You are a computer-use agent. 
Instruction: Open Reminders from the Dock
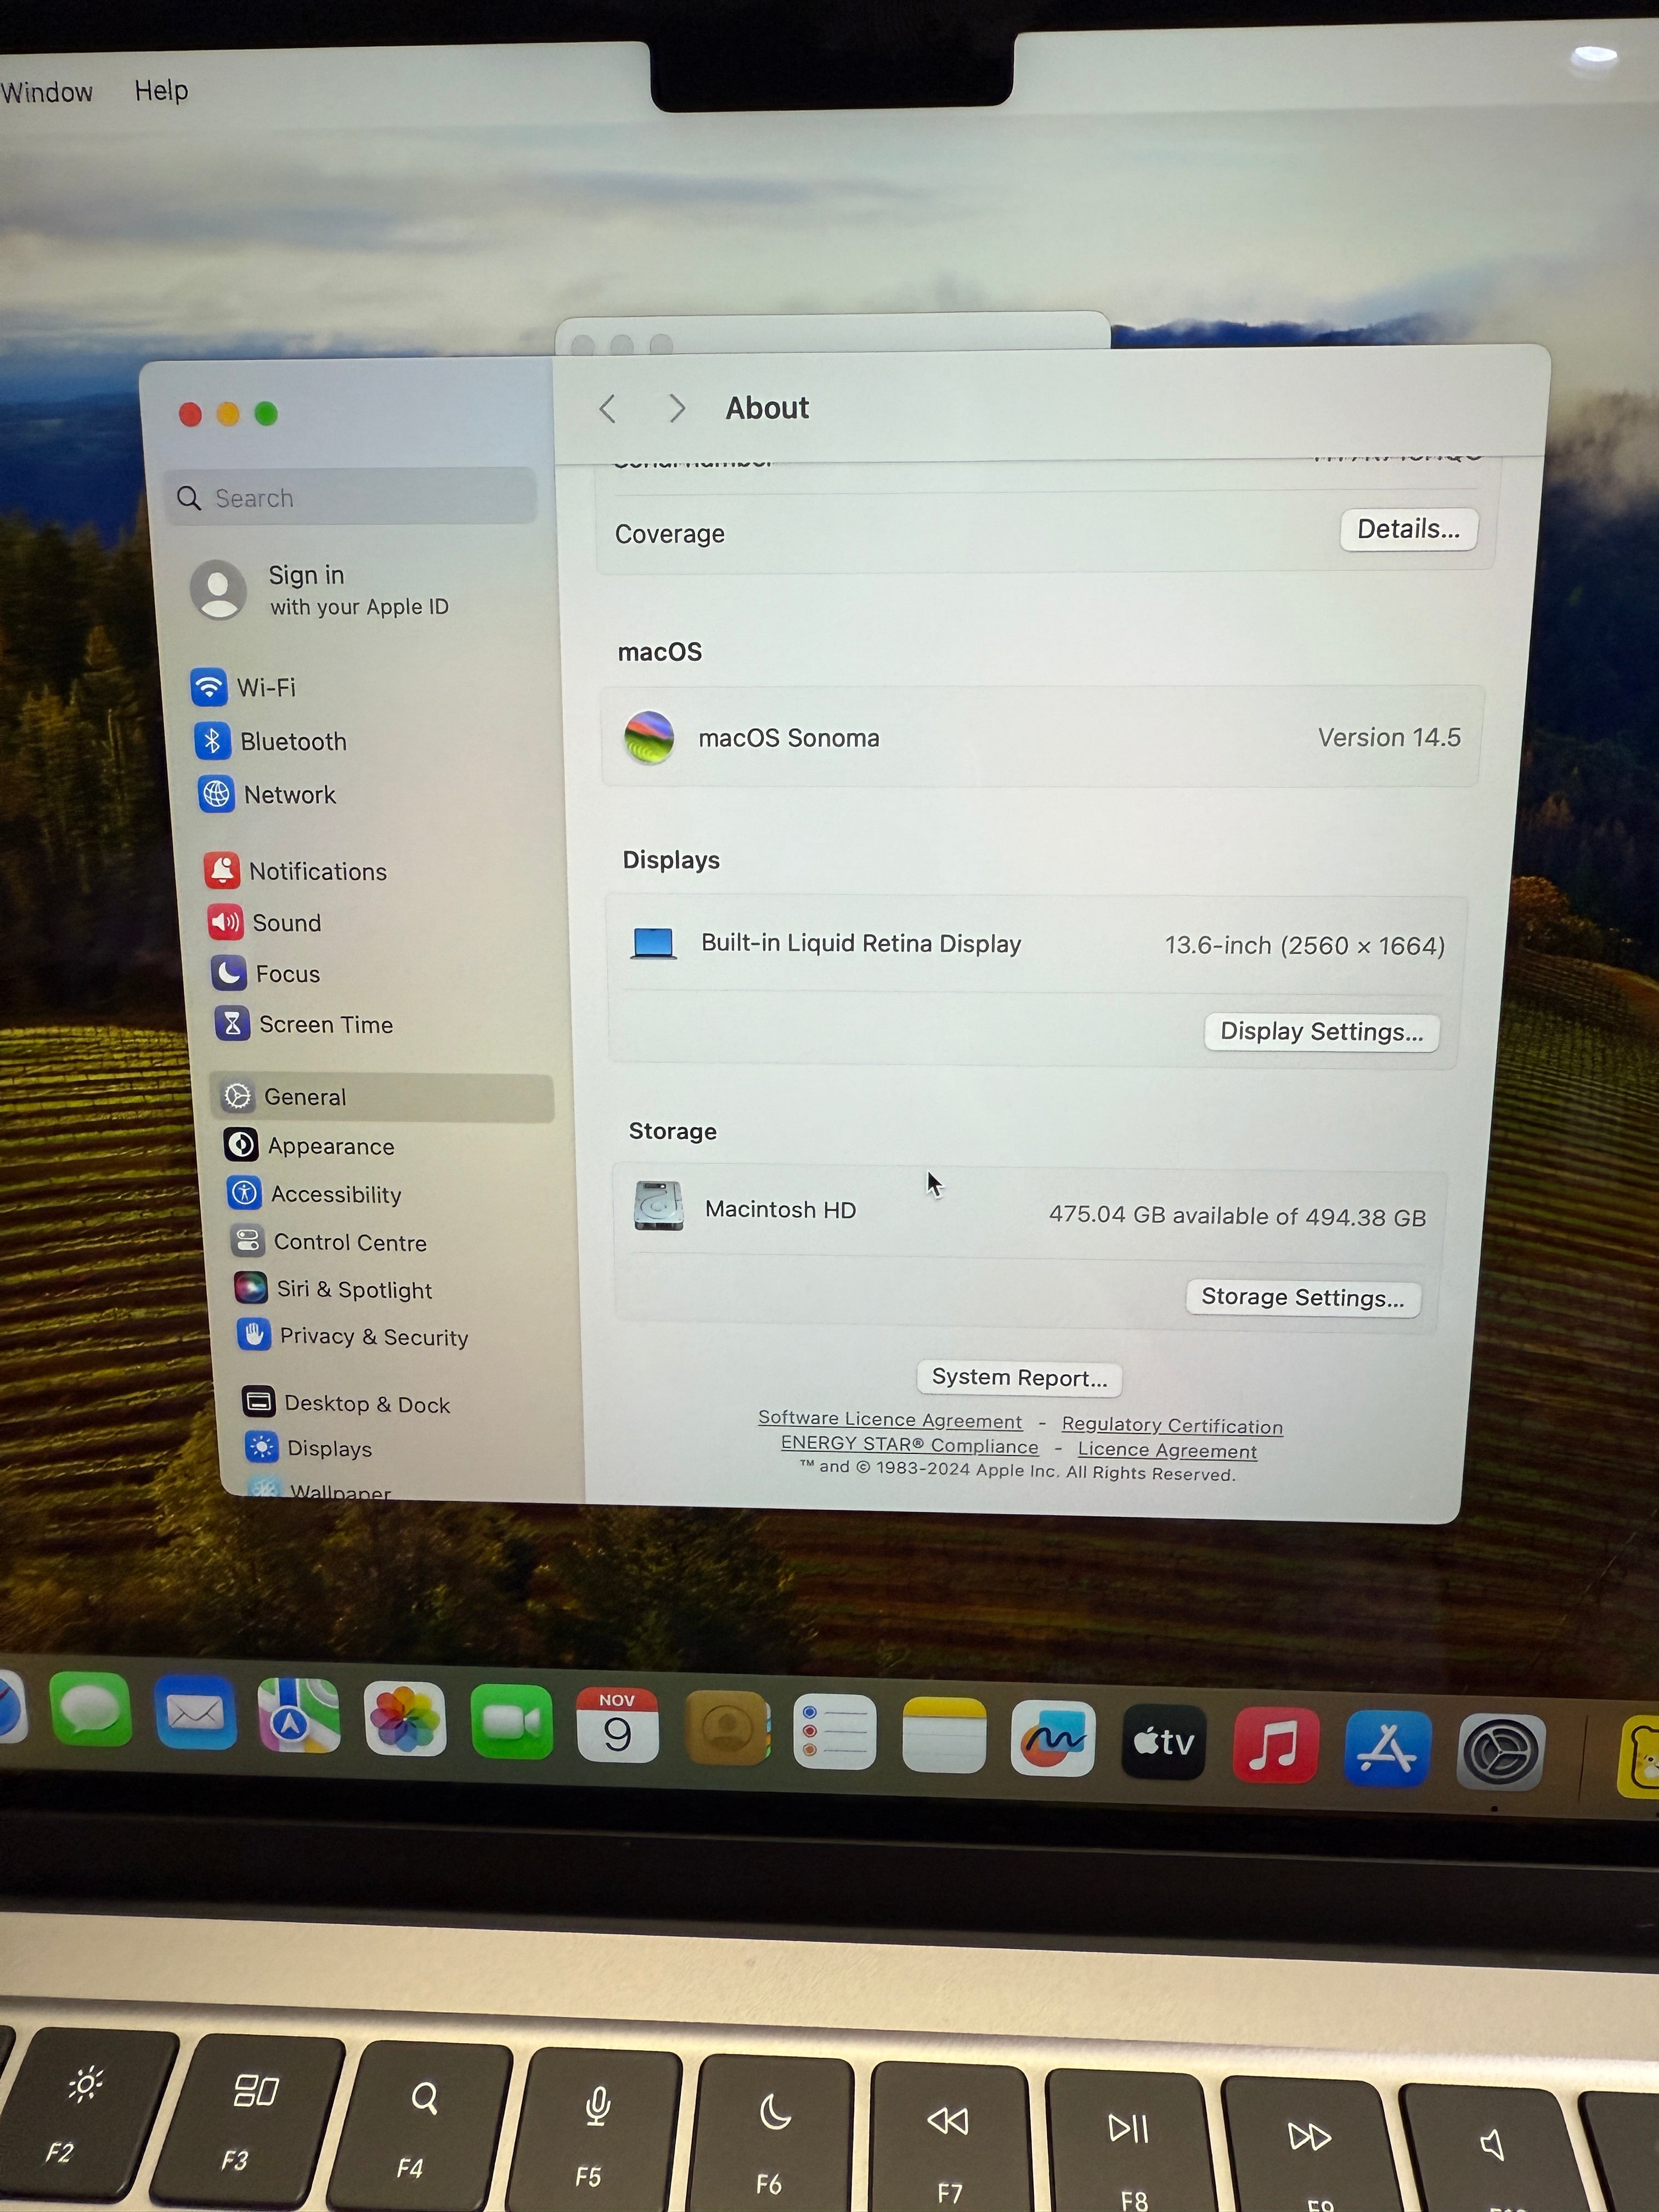pyautogui.click(x=834, y=1731)
